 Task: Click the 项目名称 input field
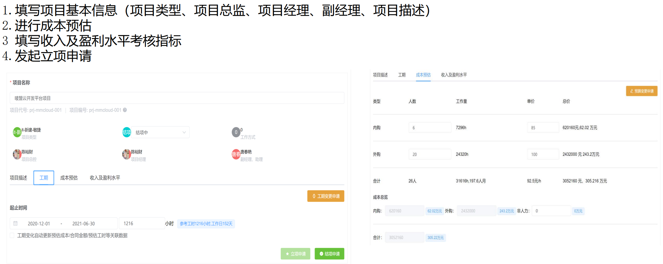177,98
